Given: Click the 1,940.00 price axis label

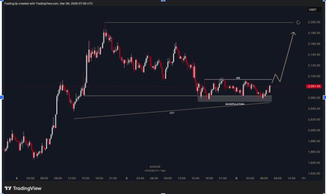Looking at the screenshot, I should 314,163.
